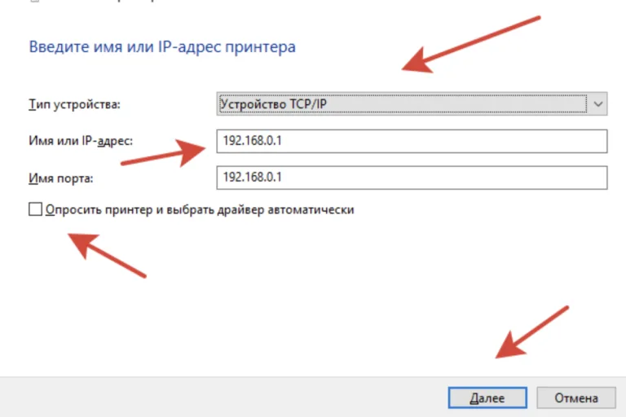Click the "Имя или IP-адрес" input field
The image size is (626, 417).
pos(412,141)
